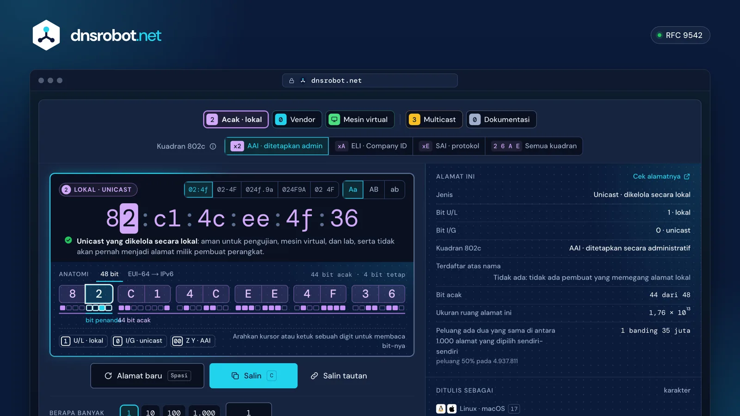Click the U/L · lokal legend chip
The width and height of the screenshot is (740, 416).
pos(83,341)
